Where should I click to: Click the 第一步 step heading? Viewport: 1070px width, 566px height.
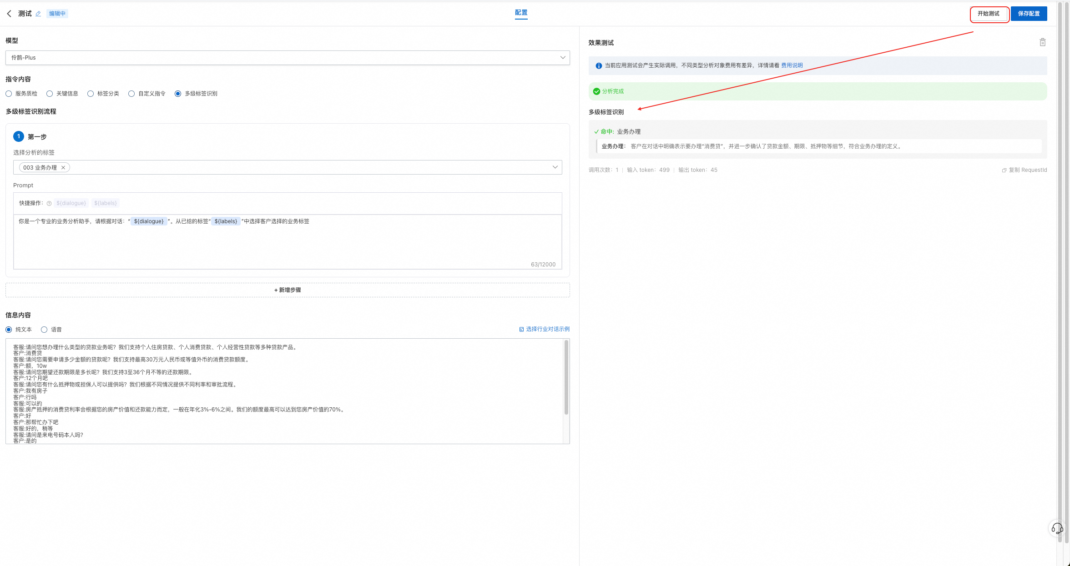click(37, 137)
